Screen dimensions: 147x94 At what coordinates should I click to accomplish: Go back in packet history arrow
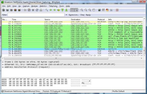tap(51, 10)
